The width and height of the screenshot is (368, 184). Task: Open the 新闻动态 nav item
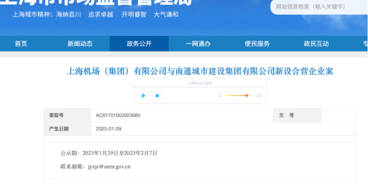coord(80,44)
